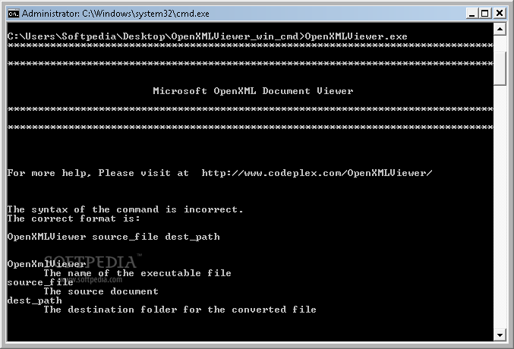Screen dimensions: 514x349
Task: Click 'The source document' description text
Action: tap(101, 291)
